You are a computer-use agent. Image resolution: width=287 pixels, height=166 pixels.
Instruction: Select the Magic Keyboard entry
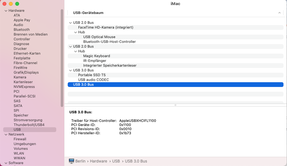tap(97, 56)
